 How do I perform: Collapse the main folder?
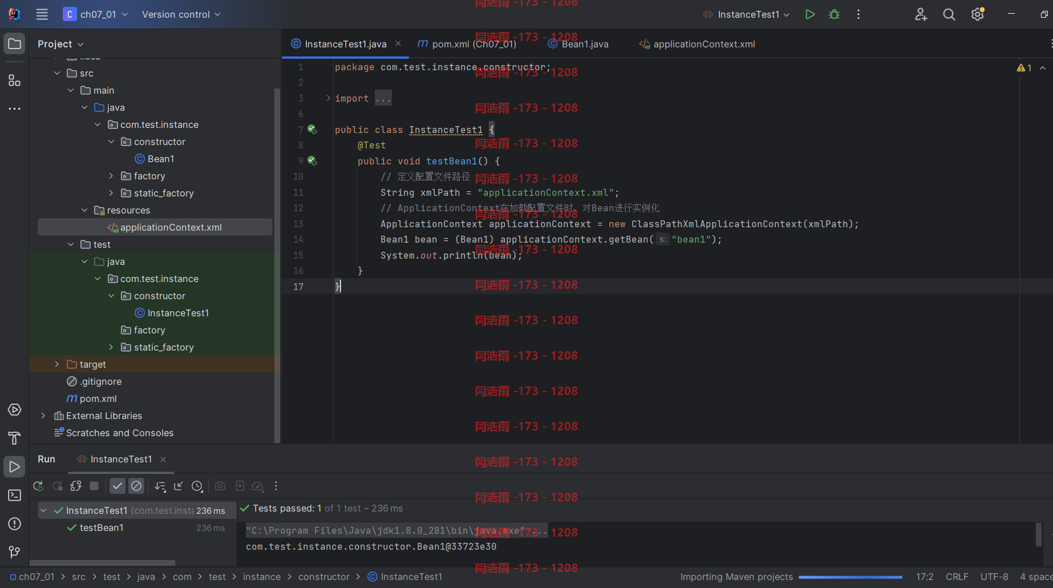point(71,90)
